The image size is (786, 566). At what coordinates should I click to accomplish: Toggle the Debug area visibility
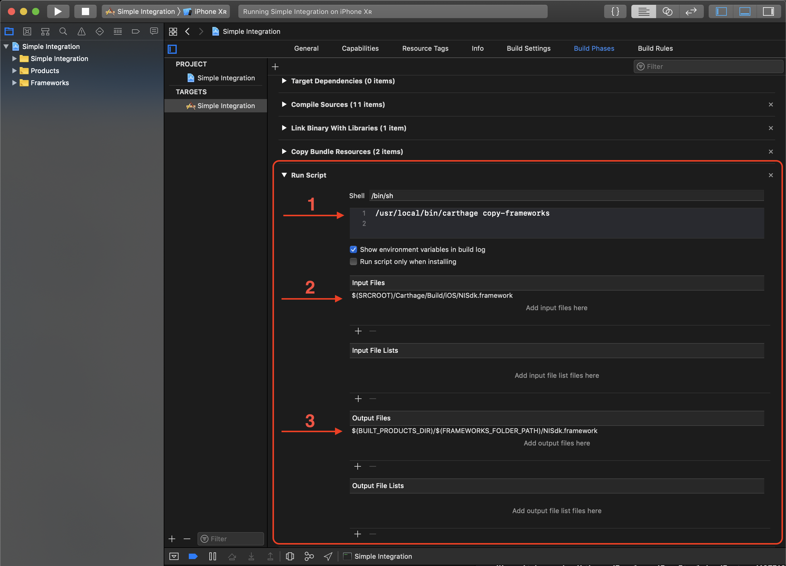tap(745, 11)
